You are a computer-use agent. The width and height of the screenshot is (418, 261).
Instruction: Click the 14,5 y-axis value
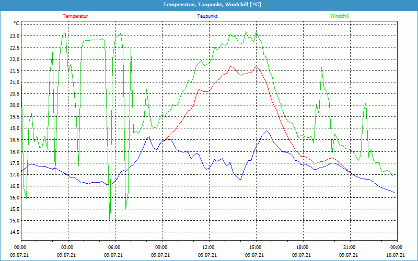tap(14, 232)
